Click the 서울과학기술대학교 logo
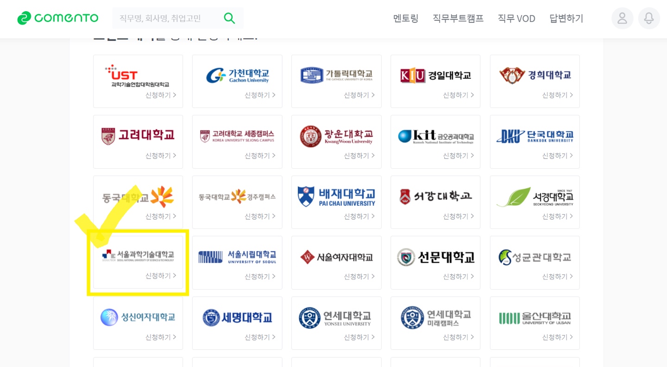Screen dimensions: 667x367 click(x=138, y=255)
